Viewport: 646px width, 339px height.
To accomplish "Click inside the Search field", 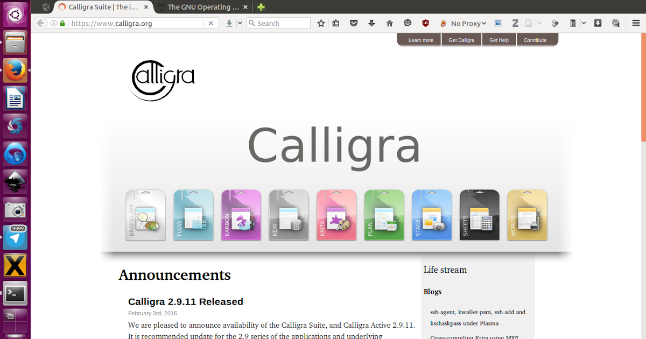I will [x=278, y=23].
